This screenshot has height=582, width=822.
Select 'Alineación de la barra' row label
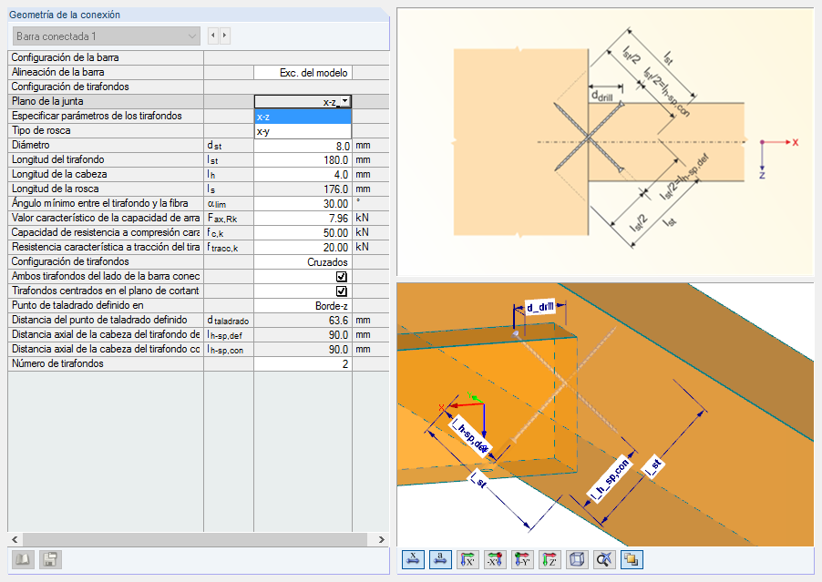pyautogui.click(x=57, y=72)
